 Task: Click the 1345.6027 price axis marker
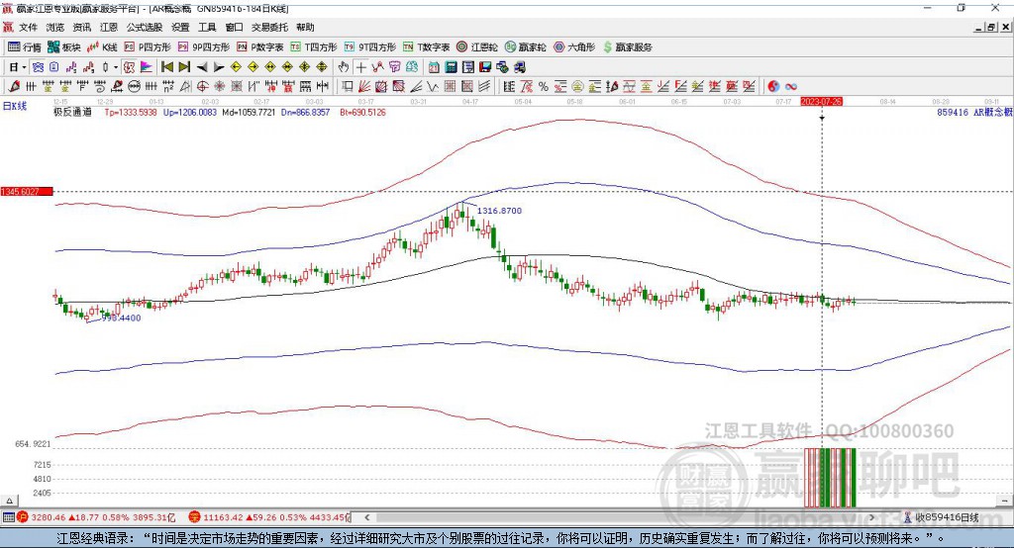[x=27, y=191]
